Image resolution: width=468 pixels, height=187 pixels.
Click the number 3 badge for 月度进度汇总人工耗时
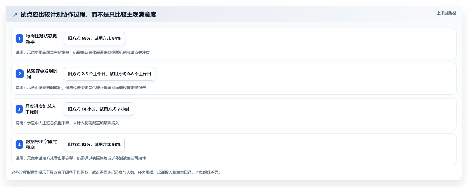click(19, 109)
